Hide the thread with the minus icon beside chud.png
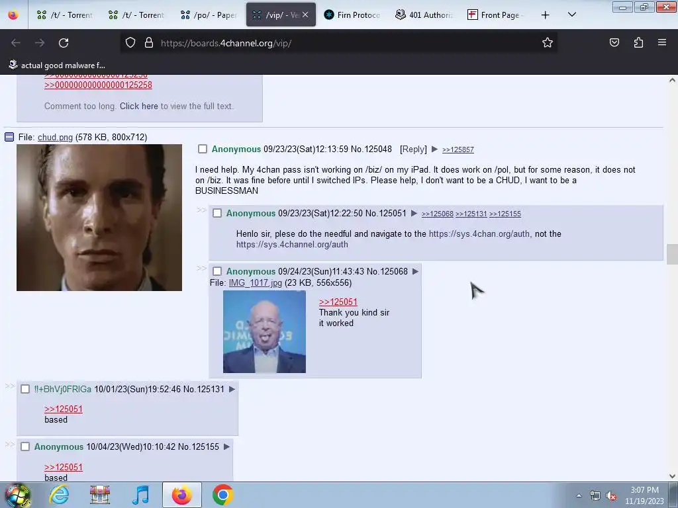Image resolution: width=678 pixels, height=508 pixels. (x=9, y=137)
